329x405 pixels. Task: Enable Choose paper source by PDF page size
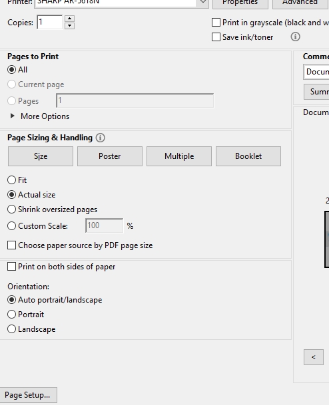point(11,245)
